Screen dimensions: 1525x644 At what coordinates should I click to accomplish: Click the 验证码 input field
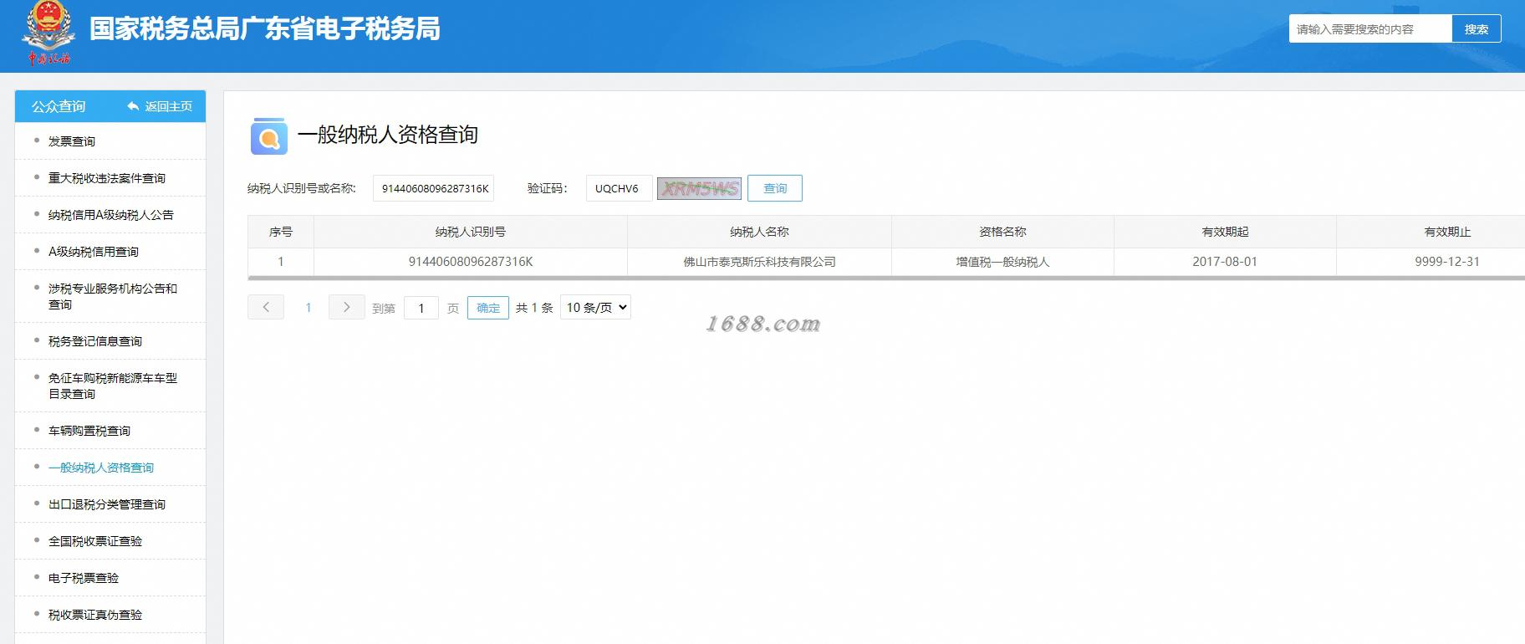[x=619, y=188]
